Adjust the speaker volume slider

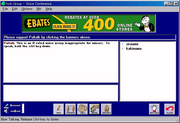15,111
